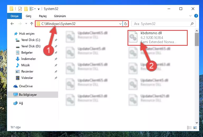Switch to the Giriş ribbon tab
Image resolution: width=203 pixels, height=137 pixels.
coord(29,16)
